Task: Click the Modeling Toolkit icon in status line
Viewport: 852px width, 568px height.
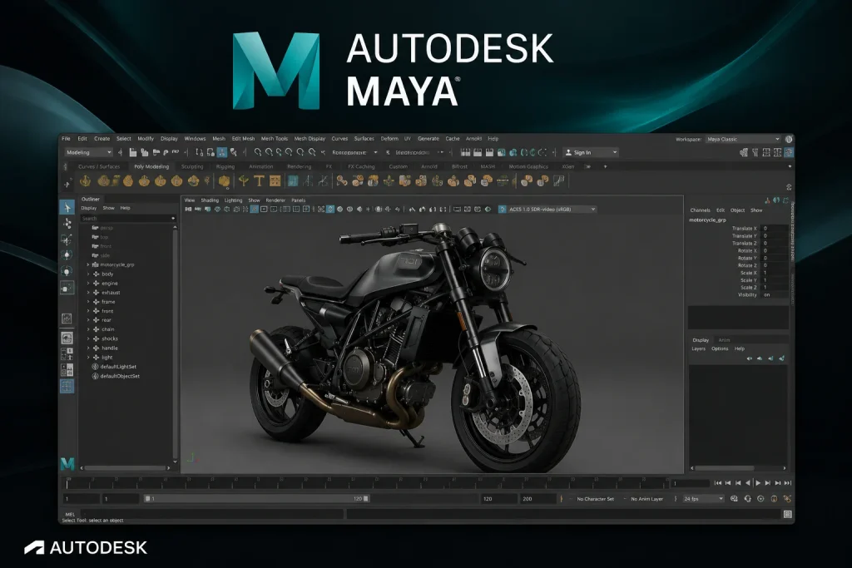Action: tap(743, 152)
